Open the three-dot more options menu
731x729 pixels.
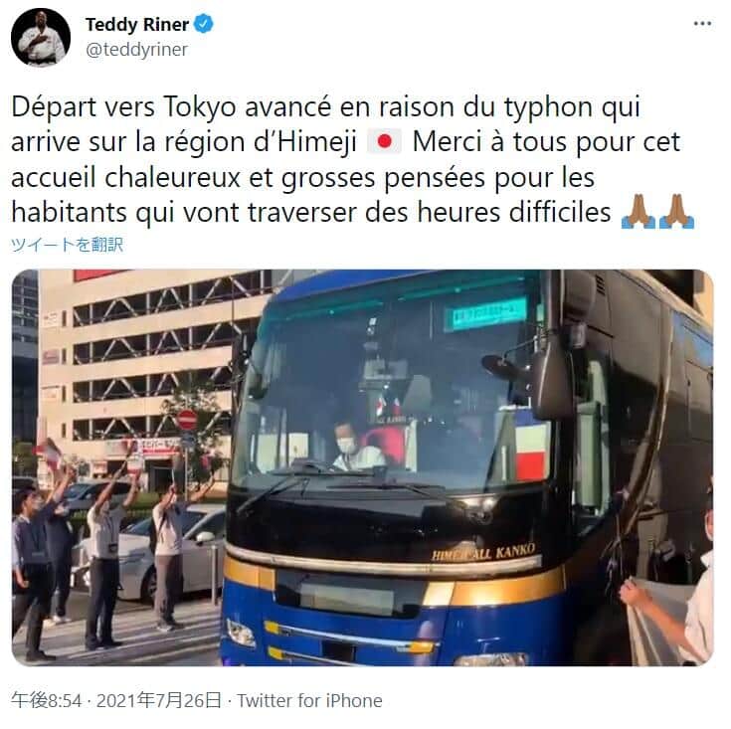click(702, 23)
